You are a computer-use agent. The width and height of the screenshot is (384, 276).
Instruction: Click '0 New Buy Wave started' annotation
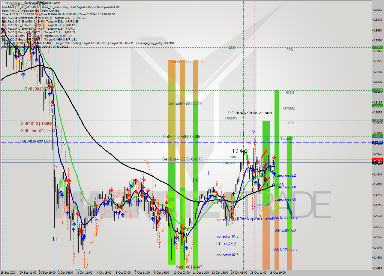(255, 218)
